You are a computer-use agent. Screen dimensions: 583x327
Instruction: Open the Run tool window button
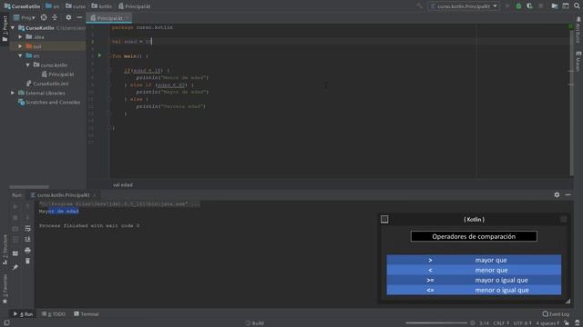(23, 314)
